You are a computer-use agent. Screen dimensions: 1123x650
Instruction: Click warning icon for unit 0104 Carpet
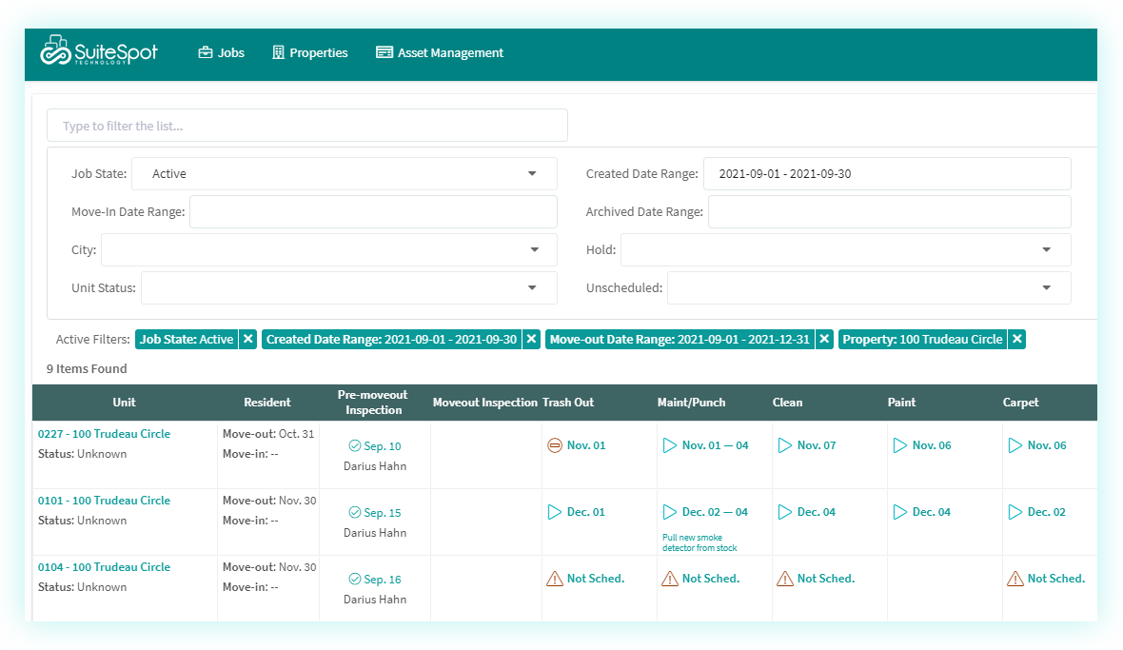coord(1015,579)
